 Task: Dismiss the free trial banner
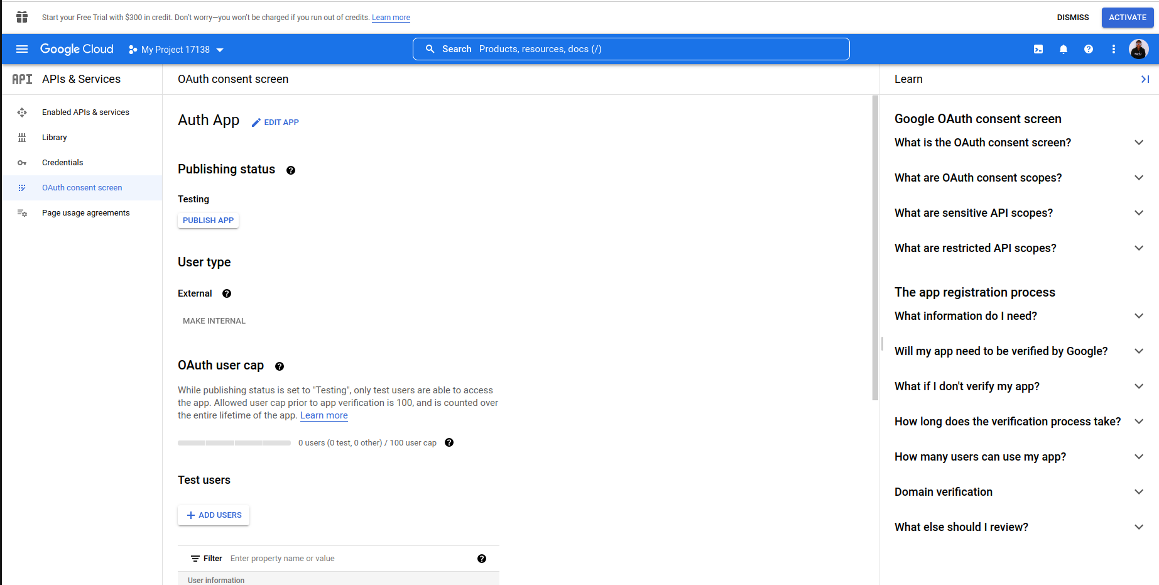click(x=1073, y=18)
